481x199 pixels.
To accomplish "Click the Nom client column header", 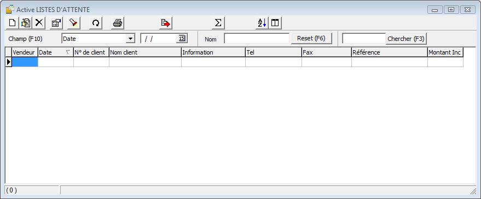I will point(145,52).
